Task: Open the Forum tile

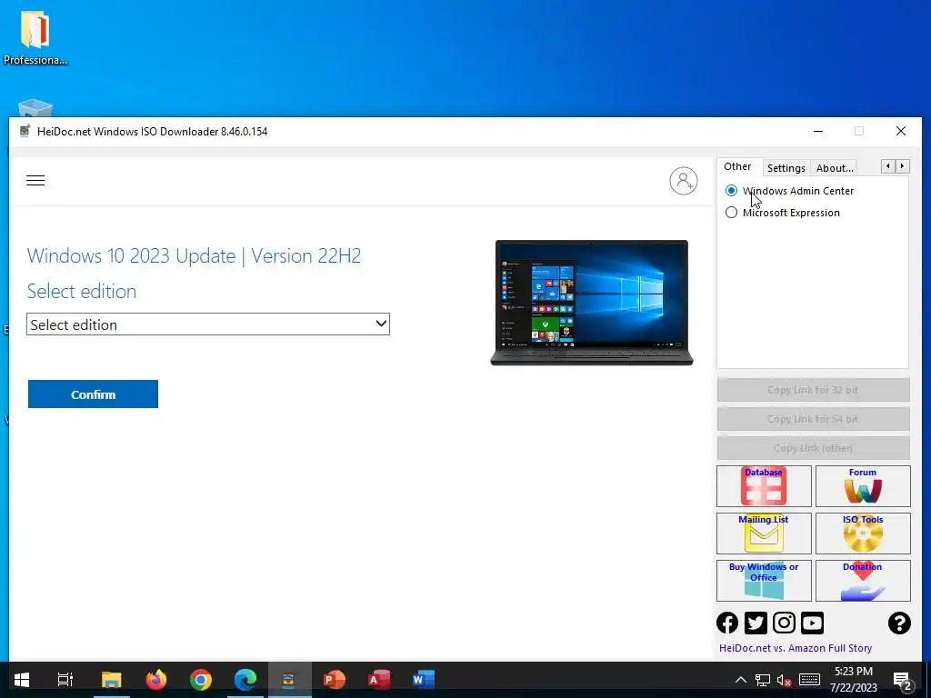Action: tap(863, 486)
